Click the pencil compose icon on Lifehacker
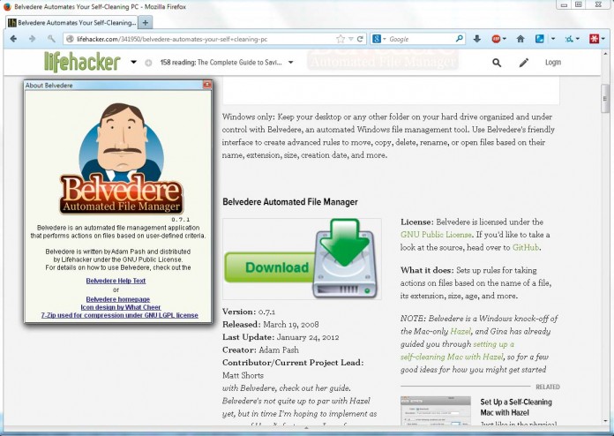The height and width of the screenshot is (436, 614). tap(524, 63)
